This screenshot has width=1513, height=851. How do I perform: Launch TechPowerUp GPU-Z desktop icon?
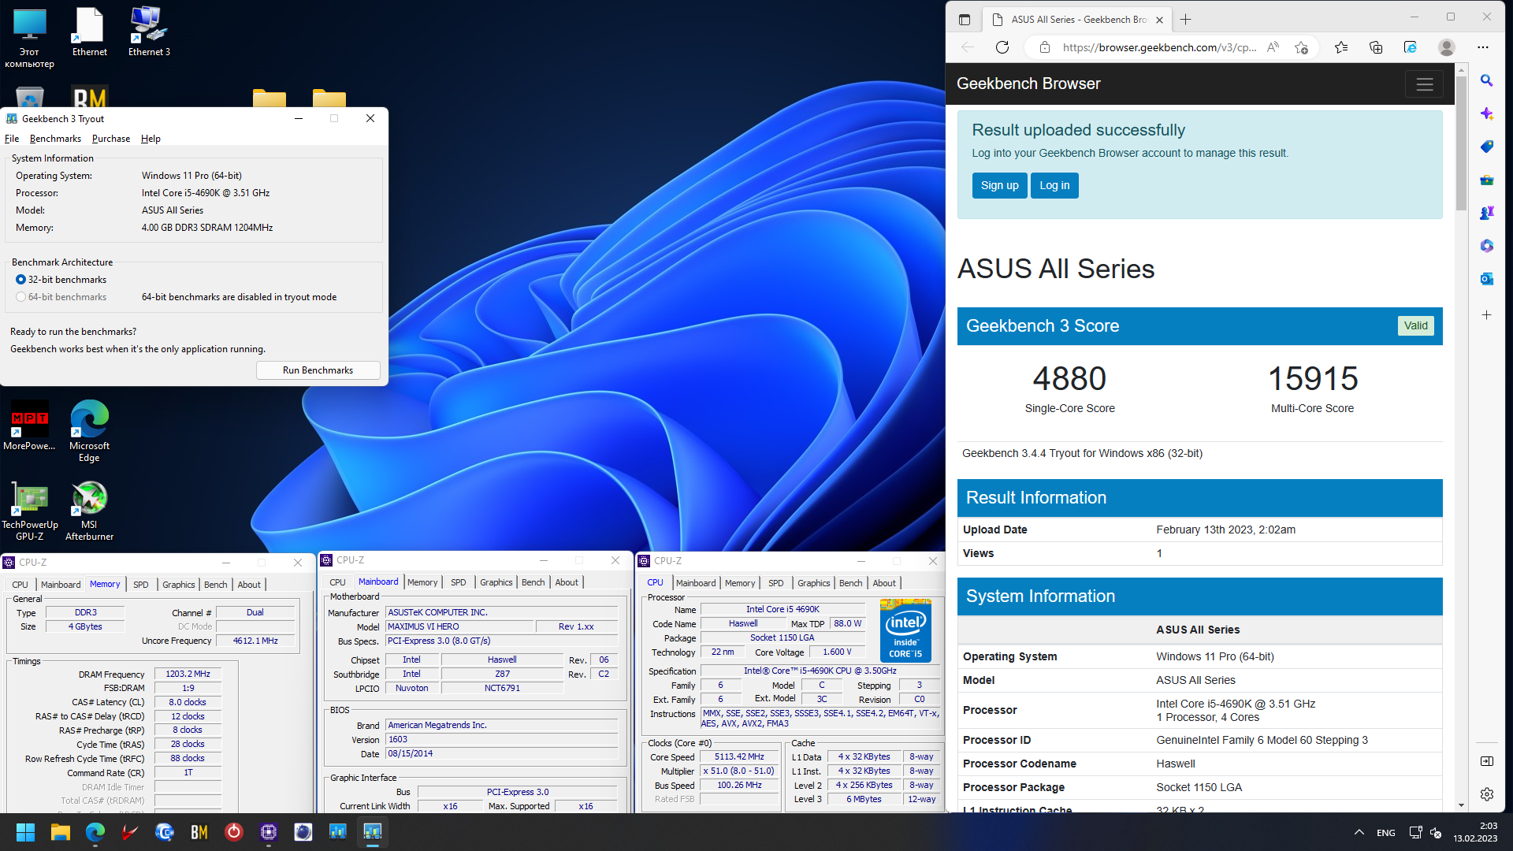coord(29,511)
